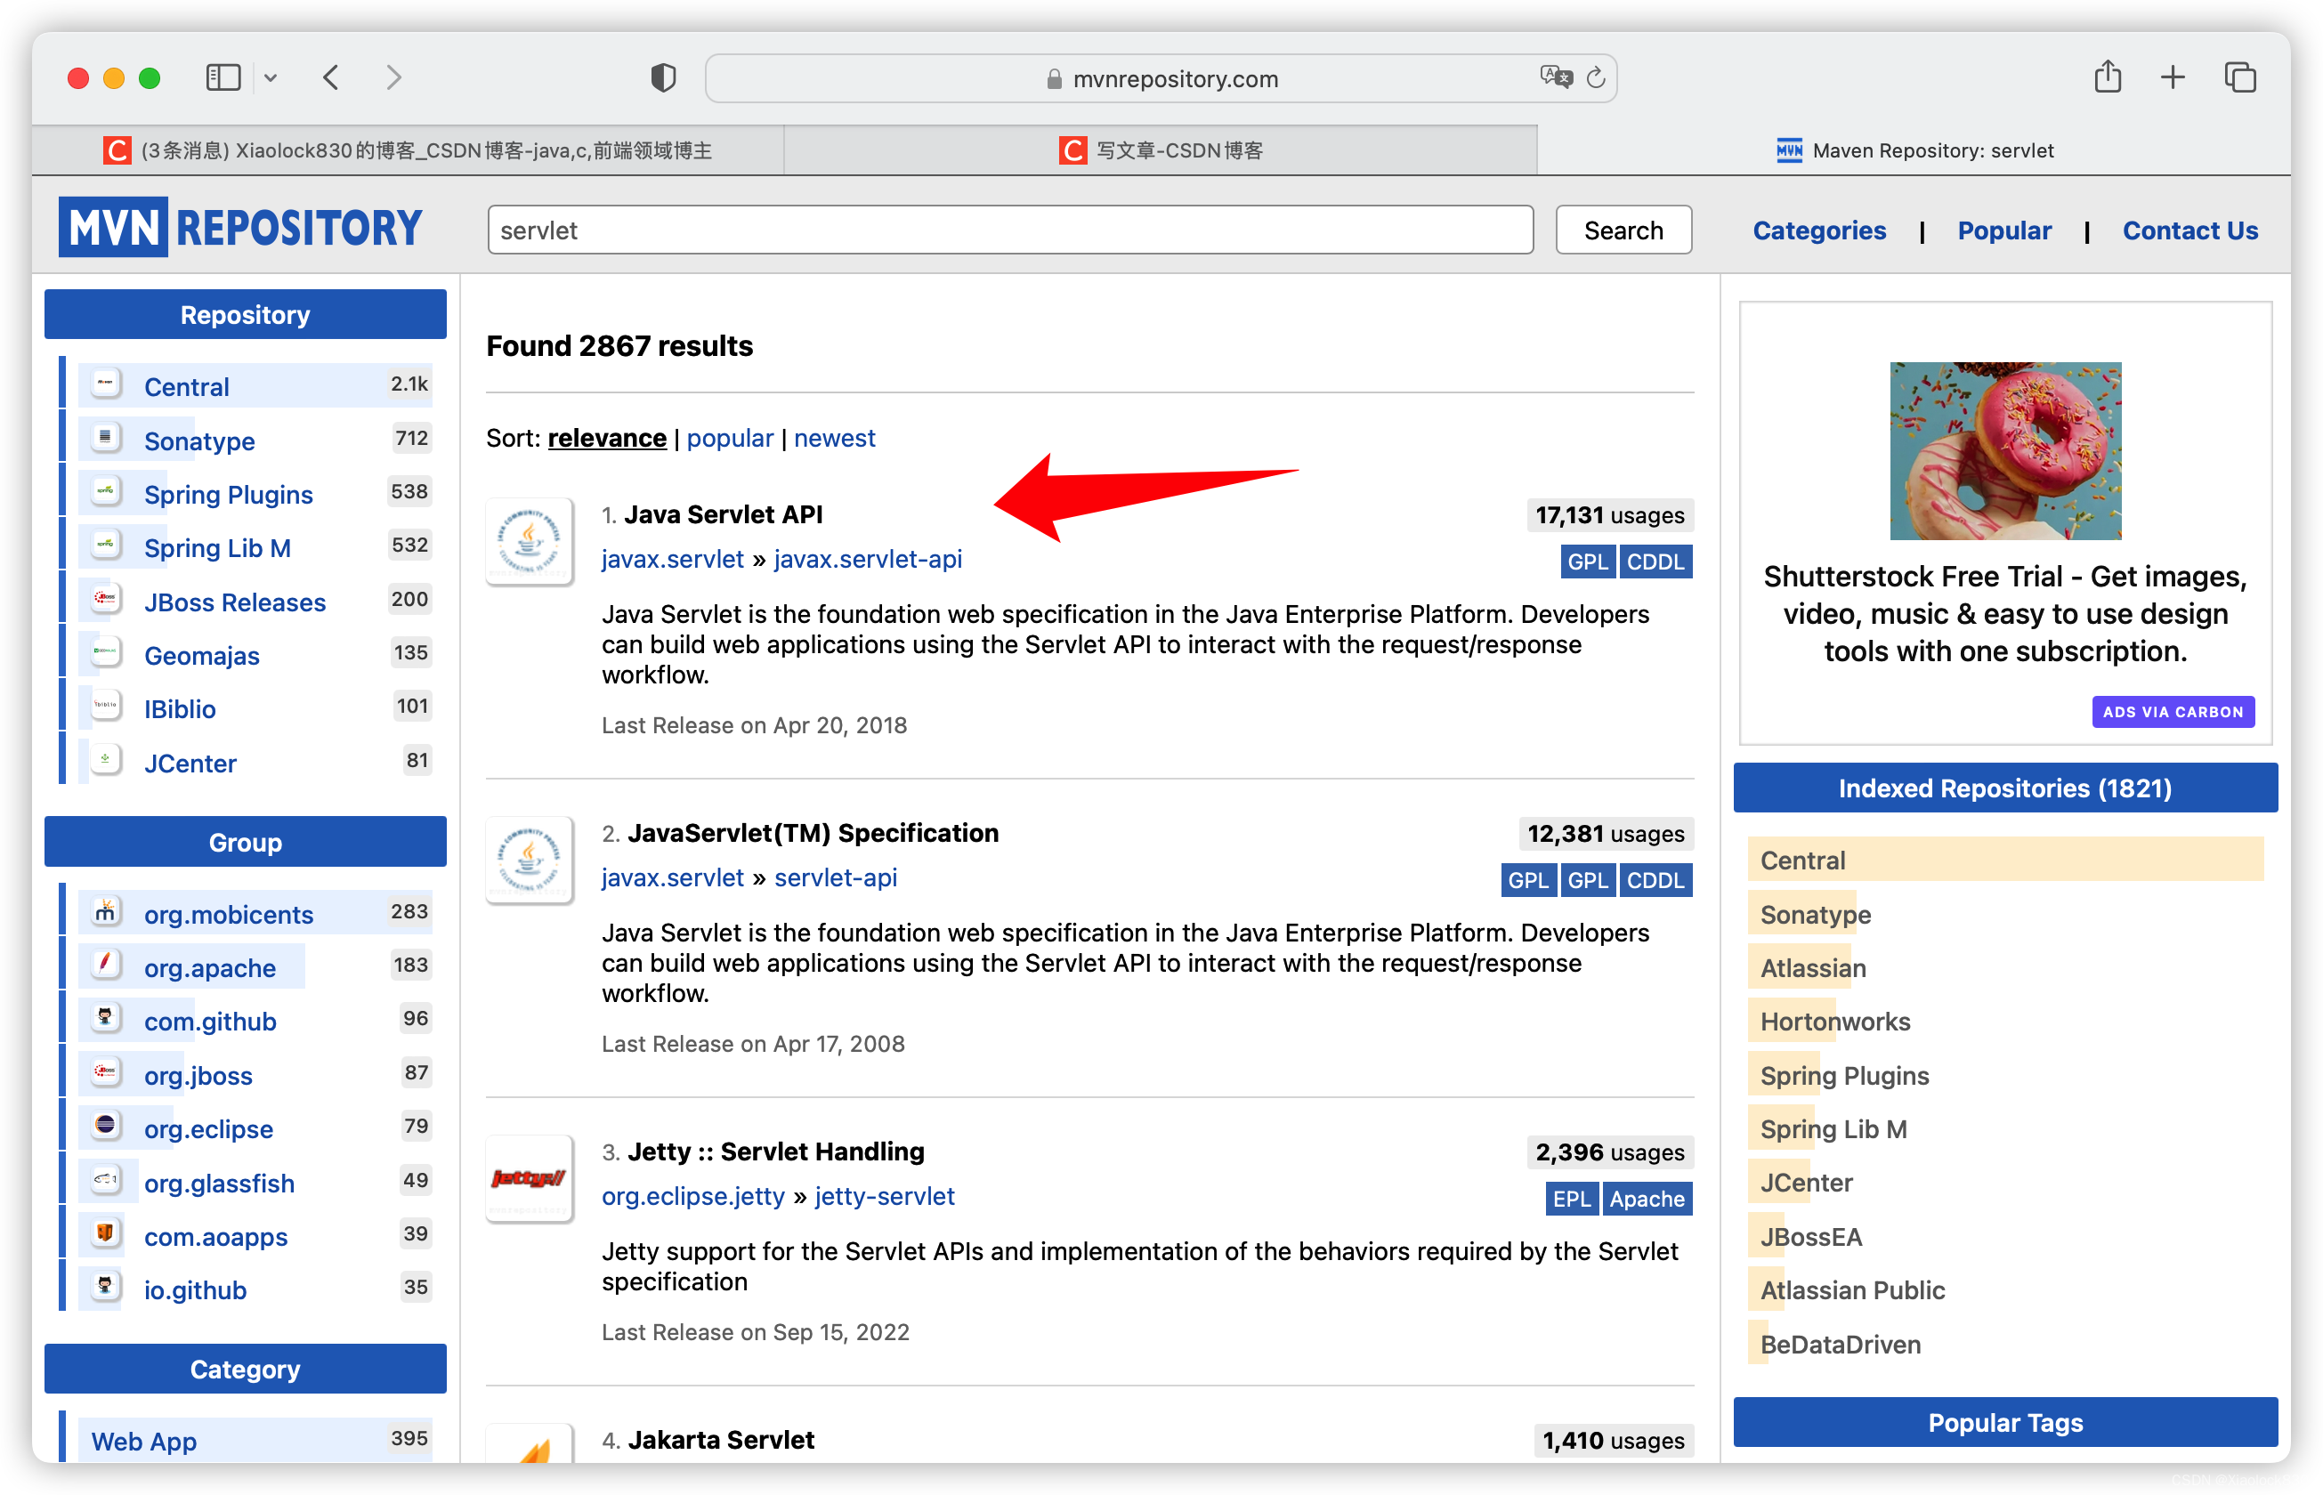Click the Contact Us menu item
2323x1495 pixels.
tap(2191, 230)
